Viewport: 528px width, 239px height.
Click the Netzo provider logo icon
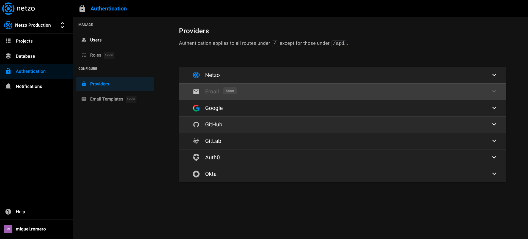196,75
